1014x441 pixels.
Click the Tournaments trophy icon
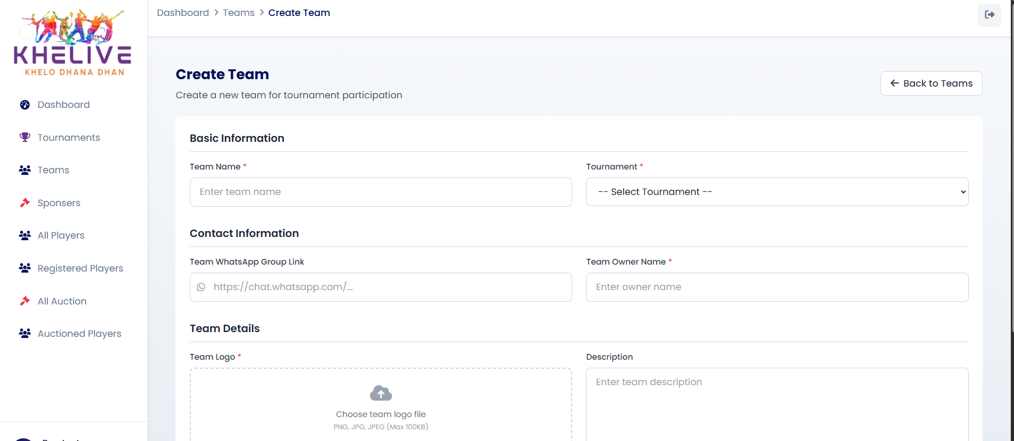click(25, 137)
